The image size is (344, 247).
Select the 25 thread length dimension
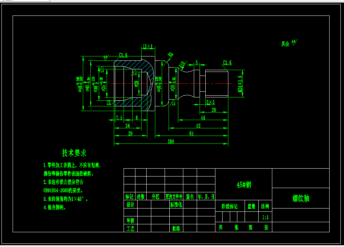point(214,110)
